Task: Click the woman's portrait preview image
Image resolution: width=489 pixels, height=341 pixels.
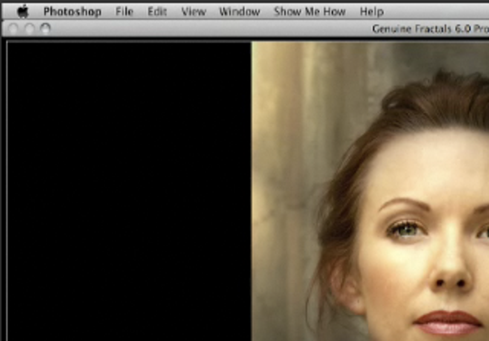Action: coord(370,191)
